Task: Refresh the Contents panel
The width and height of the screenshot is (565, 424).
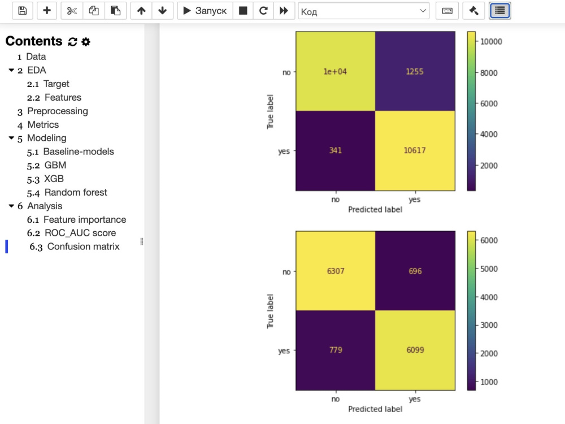Action: click(72, 42)
